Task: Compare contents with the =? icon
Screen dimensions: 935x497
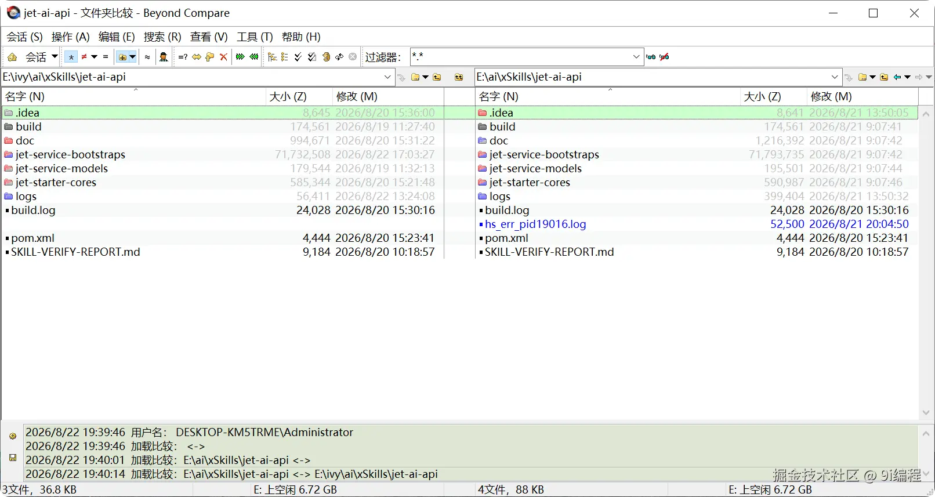Action: coord(183,57)
